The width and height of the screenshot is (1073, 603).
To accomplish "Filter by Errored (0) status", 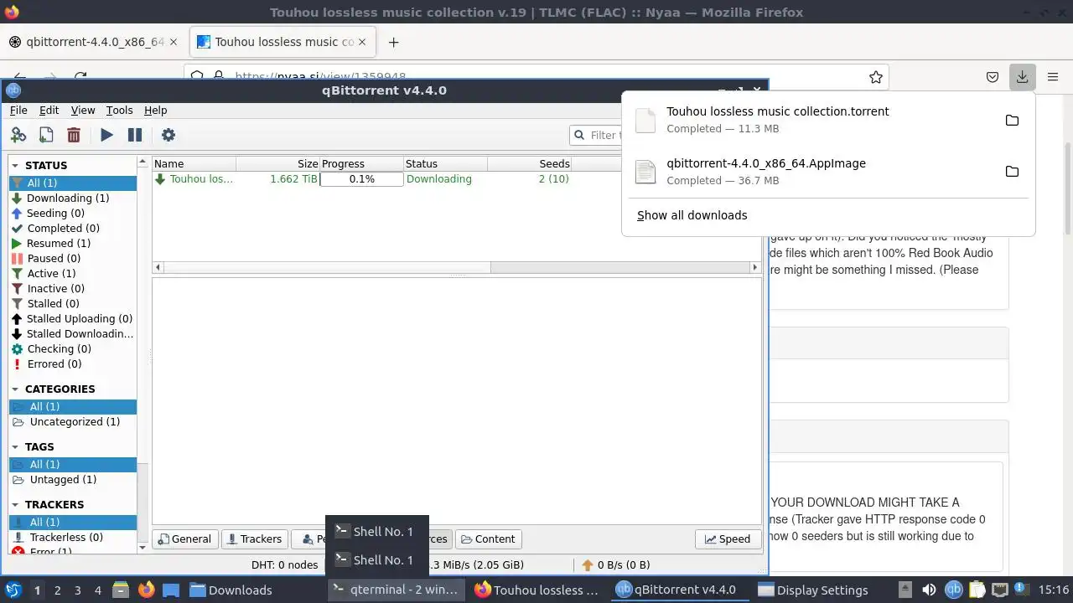I will click(x=73, y=363).
